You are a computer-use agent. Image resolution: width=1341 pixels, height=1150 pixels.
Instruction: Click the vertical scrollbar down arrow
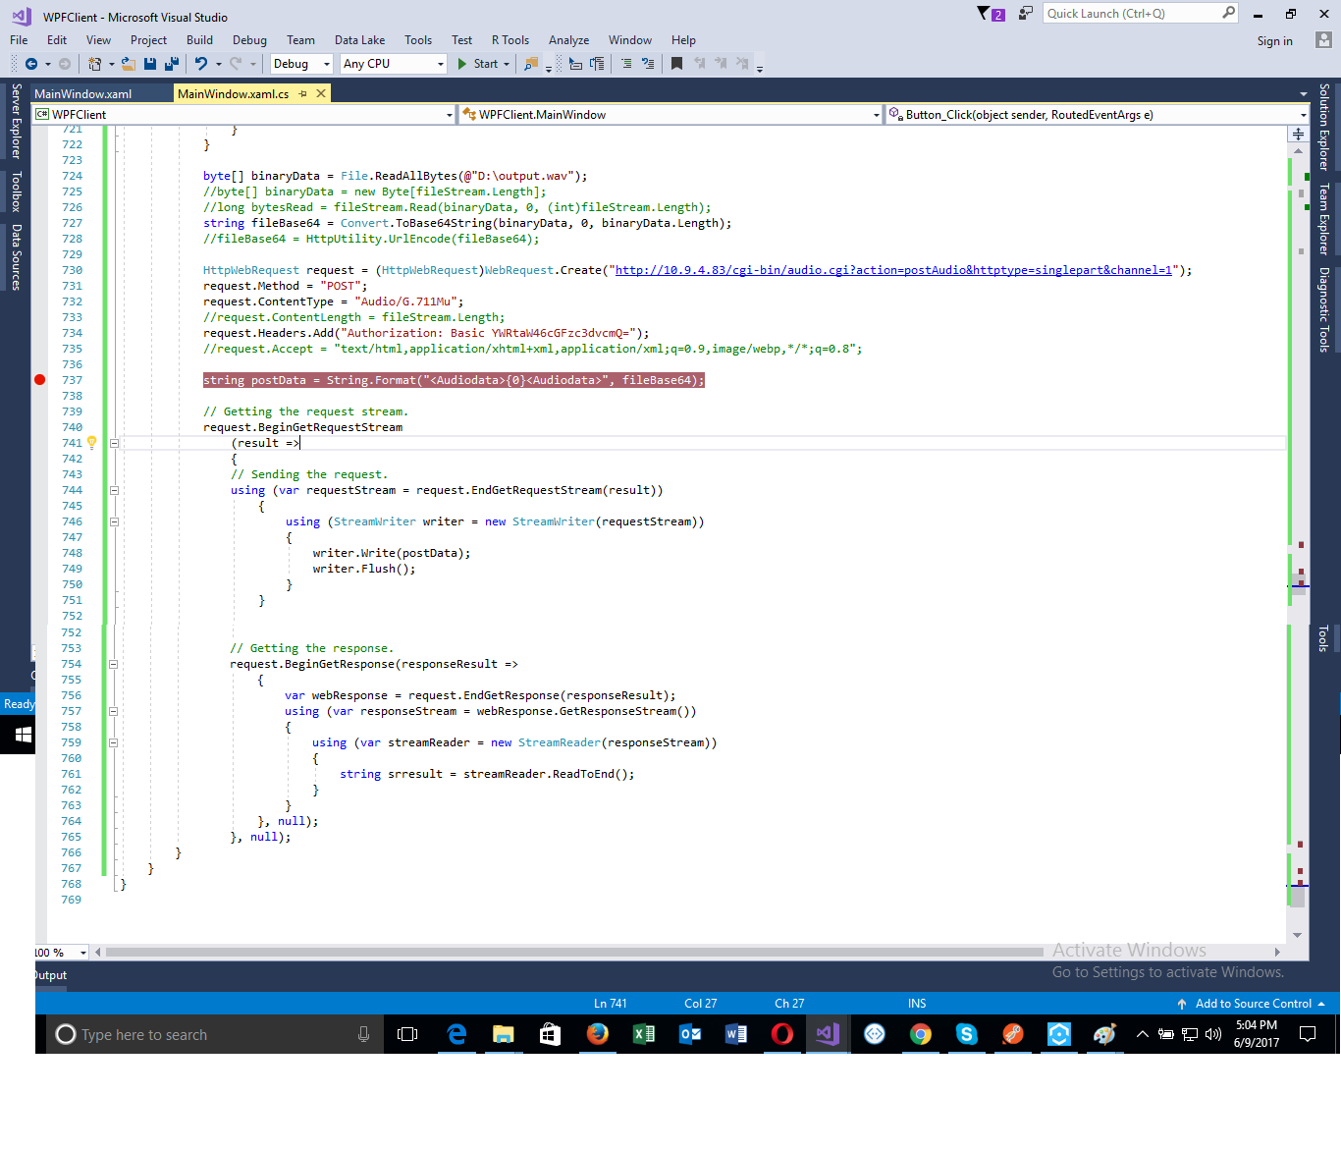click(1297, 935)
